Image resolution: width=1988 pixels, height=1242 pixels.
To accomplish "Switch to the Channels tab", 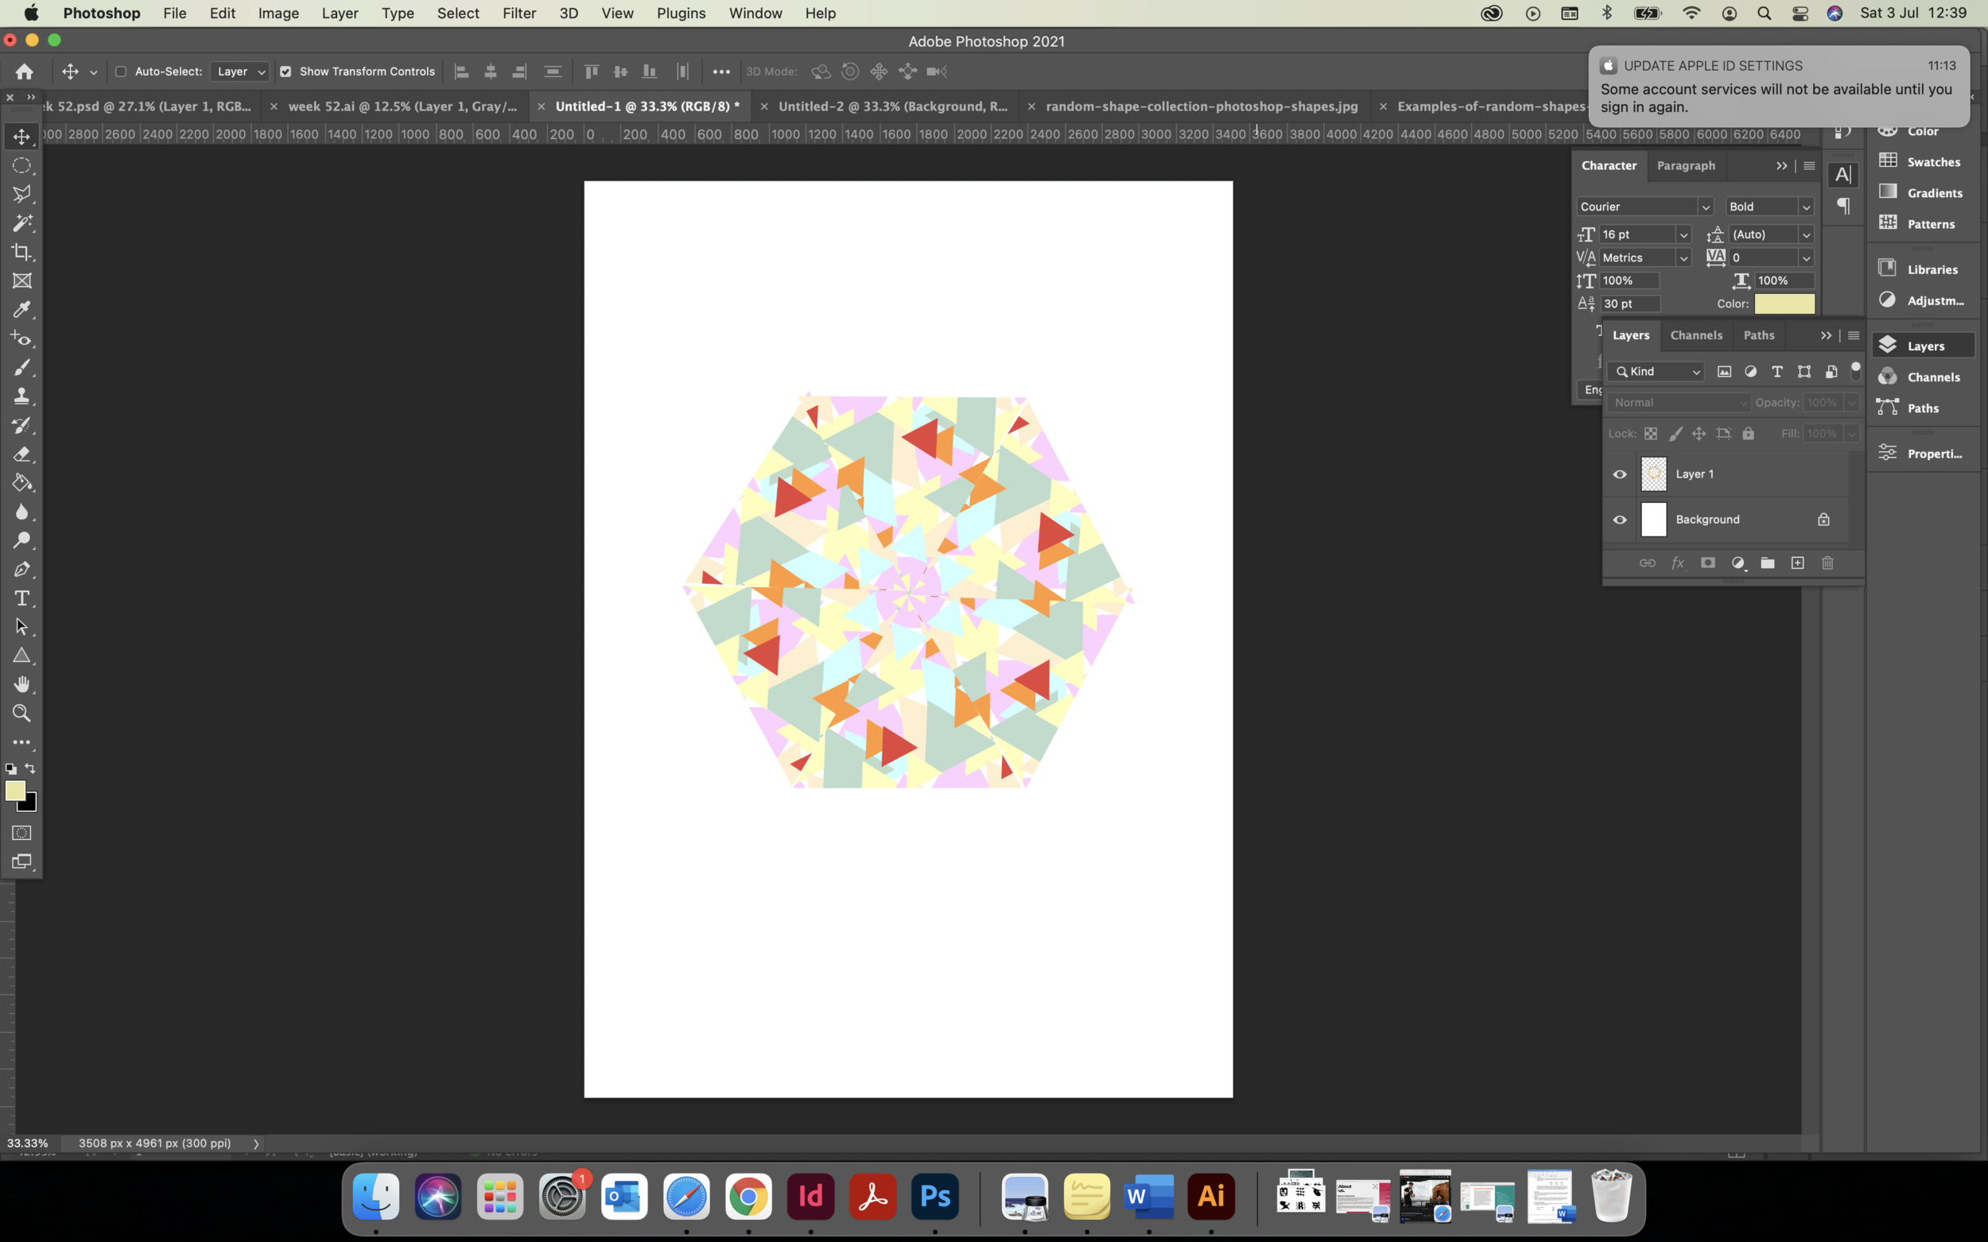I will click(1696, 335).
